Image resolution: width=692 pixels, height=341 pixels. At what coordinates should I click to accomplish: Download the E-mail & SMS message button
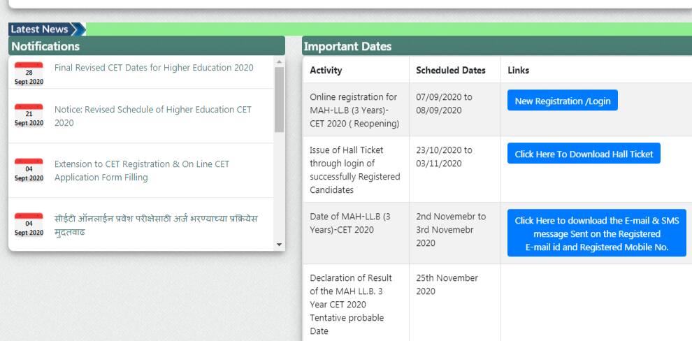coord(597,233)
